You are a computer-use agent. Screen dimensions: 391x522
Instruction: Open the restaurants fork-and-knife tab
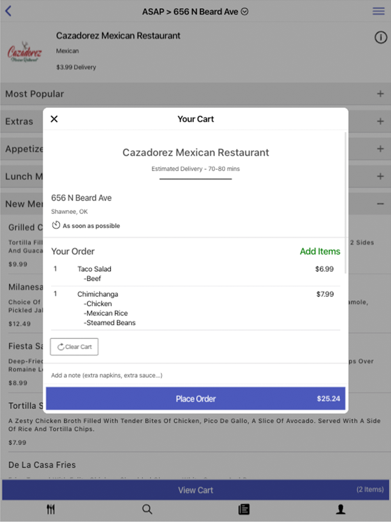click(51, 509)
